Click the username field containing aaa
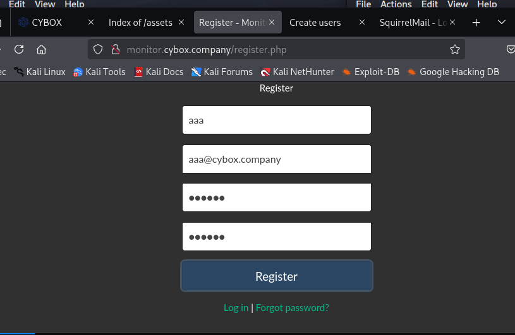 pyautogui.click(x=276, y=120)
